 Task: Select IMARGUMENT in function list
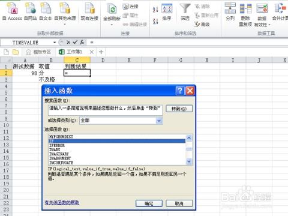point(117,158)
